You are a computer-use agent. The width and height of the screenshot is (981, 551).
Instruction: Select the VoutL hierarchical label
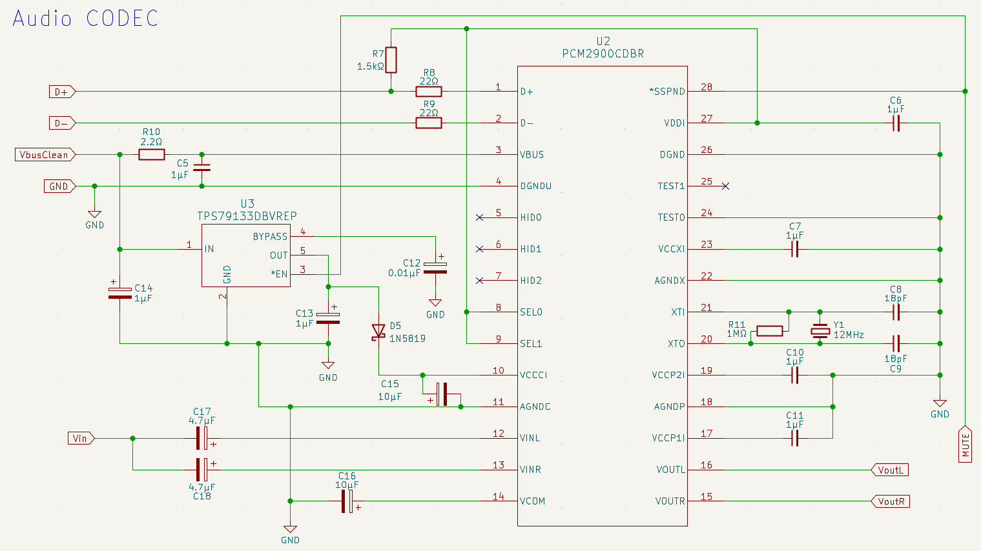pyautogui.click(x=890, y=470)
